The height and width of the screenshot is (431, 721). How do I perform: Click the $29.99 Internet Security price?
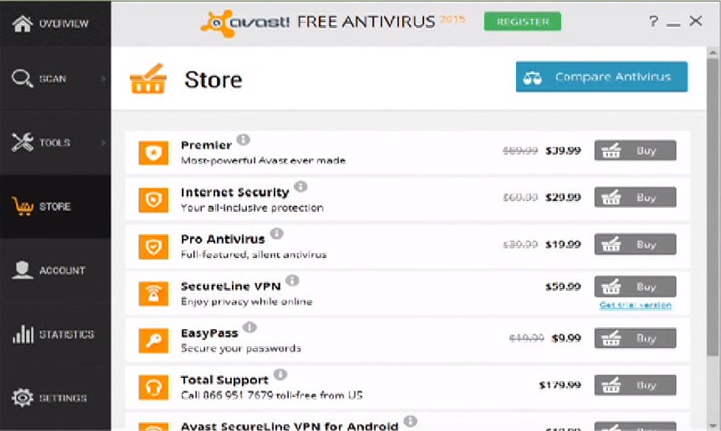tap(563, 198)
